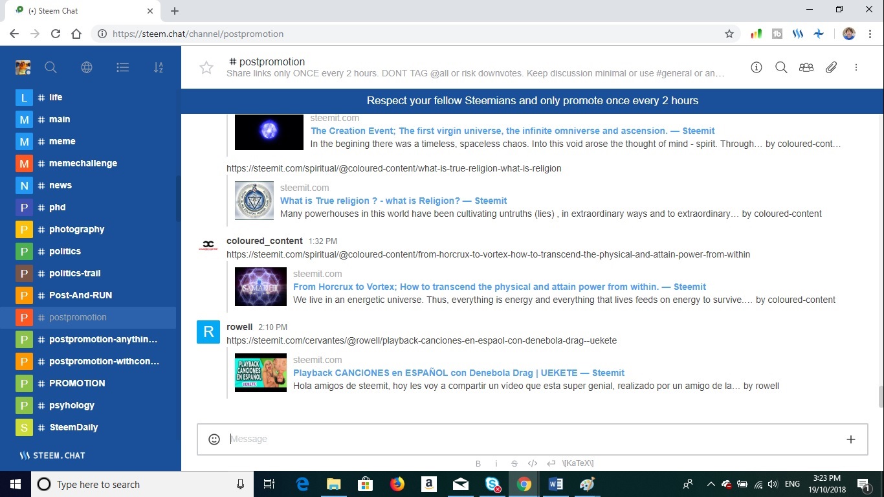Click the True religion preview thumbnail

click(x=254, y=201)
